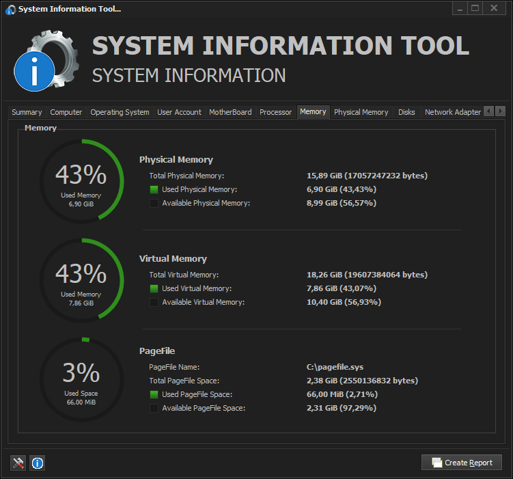Click the value 15,89 GiB (17057247232 bytes)
The height and width of the screenshot is (479, 513).
[x=367, y=176]
